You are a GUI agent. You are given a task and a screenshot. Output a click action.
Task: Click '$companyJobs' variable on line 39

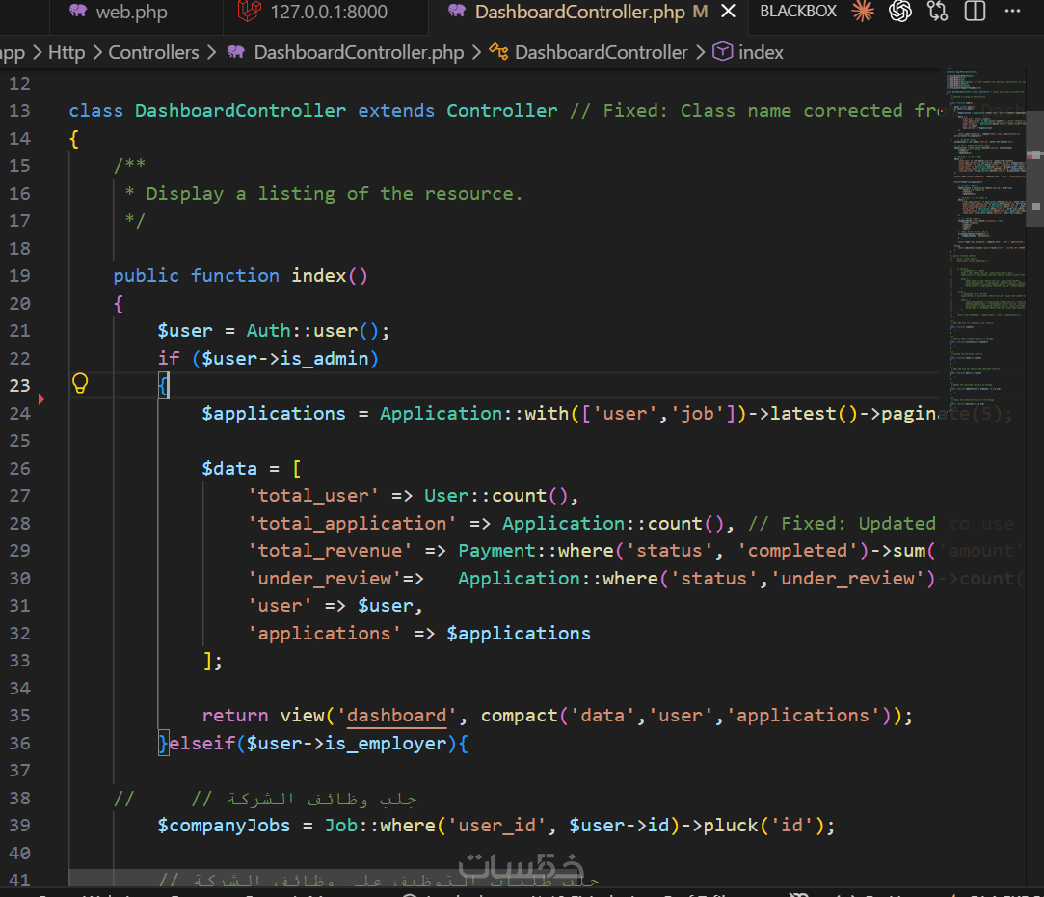[224, 826]
